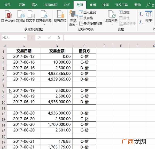Click 编辑链接 edit links button
Viewport: 155px width, 149px height.
pyautogui.click(x=127, y=24)
